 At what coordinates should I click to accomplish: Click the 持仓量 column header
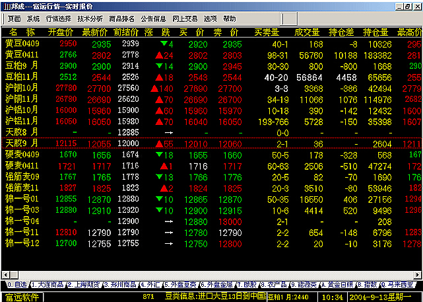coord(375,32)
